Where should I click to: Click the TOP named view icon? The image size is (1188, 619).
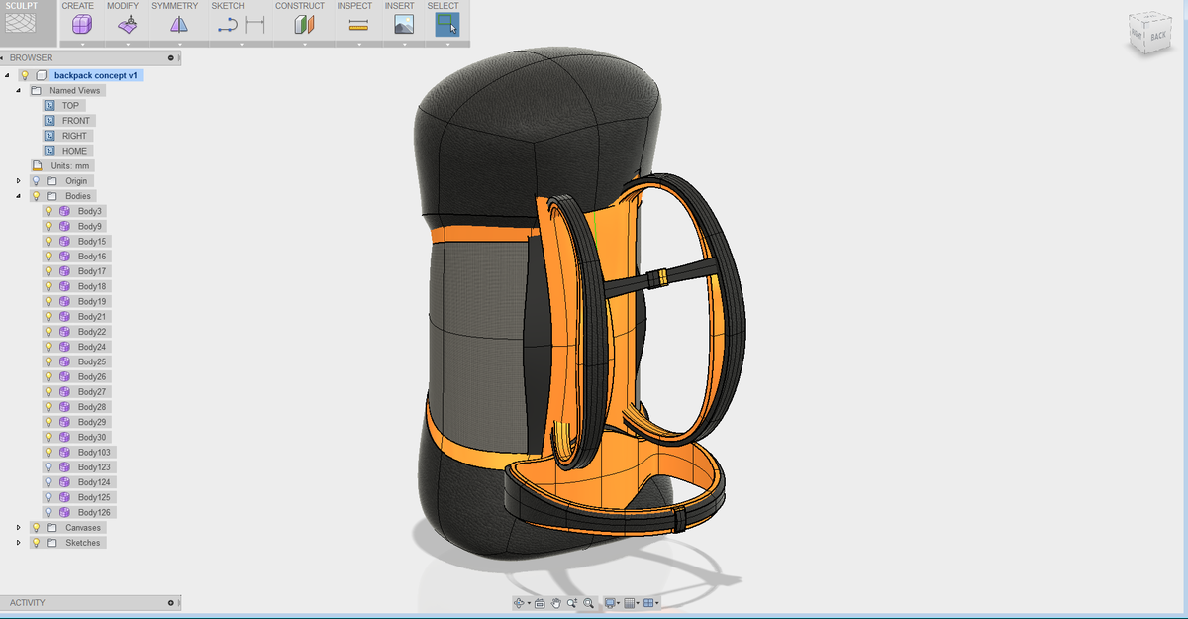pyautogui.click(x=49, y=105)
